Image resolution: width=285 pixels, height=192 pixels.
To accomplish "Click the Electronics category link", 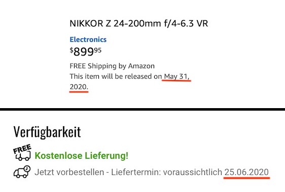I will [x=88, y=39].
